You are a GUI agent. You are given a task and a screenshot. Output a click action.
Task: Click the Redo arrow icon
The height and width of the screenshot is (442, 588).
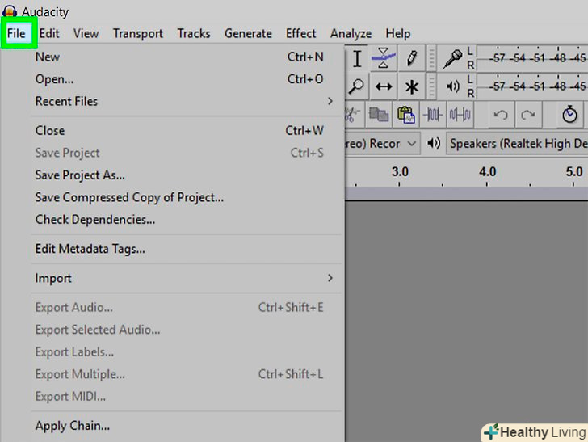pos(528,115)
